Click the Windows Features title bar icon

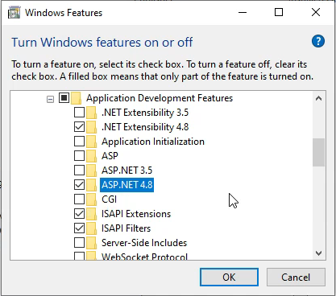coord(14,13)
